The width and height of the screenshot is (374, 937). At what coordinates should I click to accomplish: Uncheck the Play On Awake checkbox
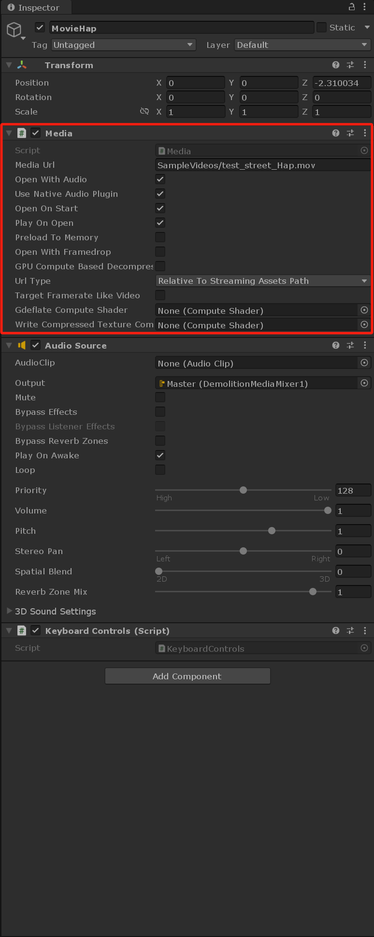[160, 455]
